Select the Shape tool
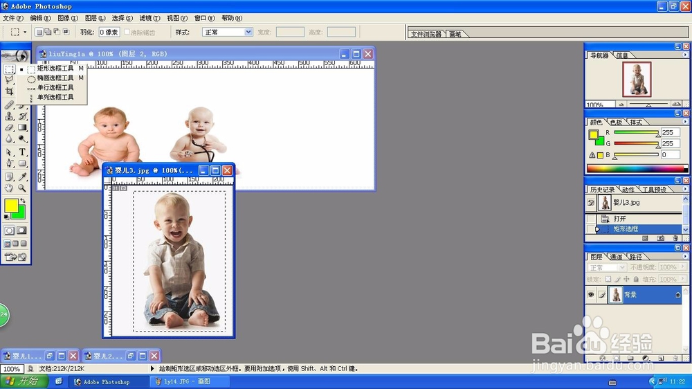 point(23,163)
